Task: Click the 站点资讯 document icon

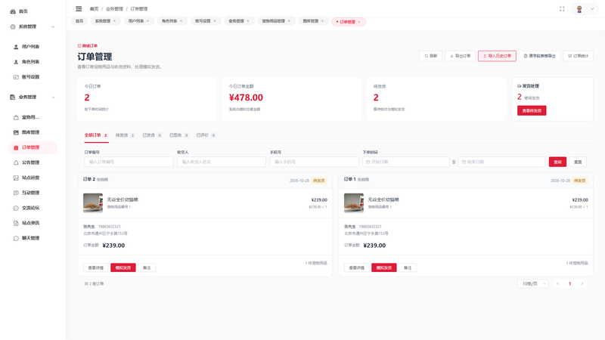Action: [16, 223]
